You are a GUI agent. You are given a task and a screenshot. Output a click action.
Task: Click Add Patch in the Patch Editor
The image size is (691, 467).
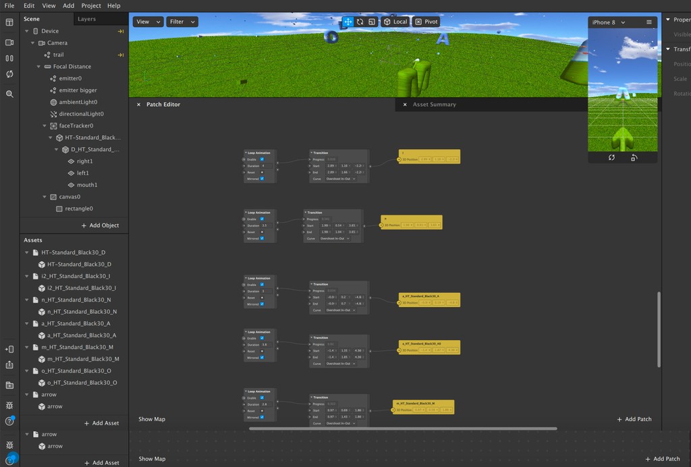[x=634, y=419]
